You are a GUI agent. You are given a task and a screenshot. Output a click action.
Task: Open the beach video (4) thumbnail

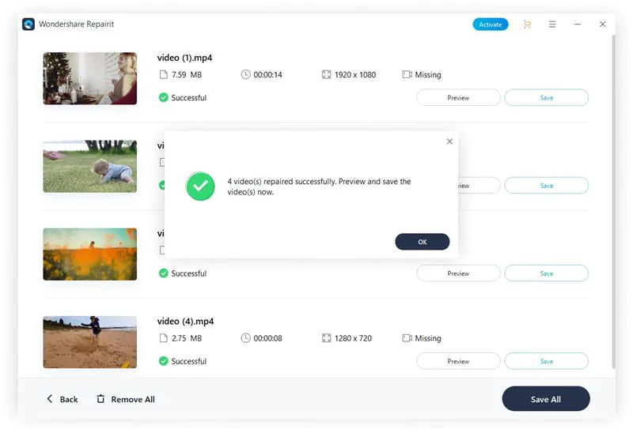[89, 342]
